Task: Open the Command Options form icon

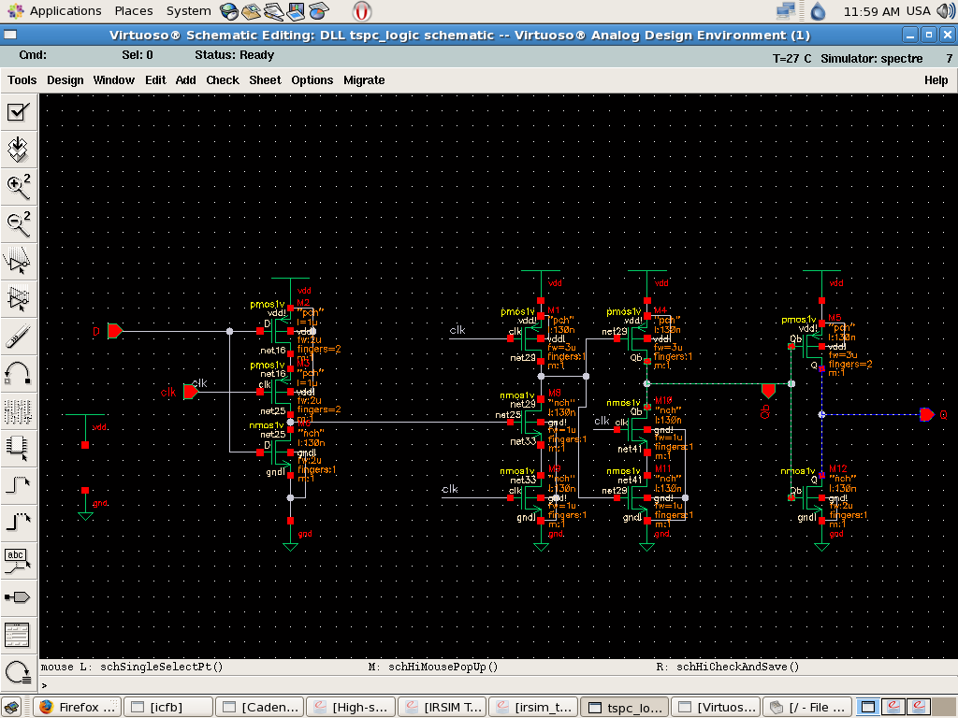Action: click(x=19, y=635)
